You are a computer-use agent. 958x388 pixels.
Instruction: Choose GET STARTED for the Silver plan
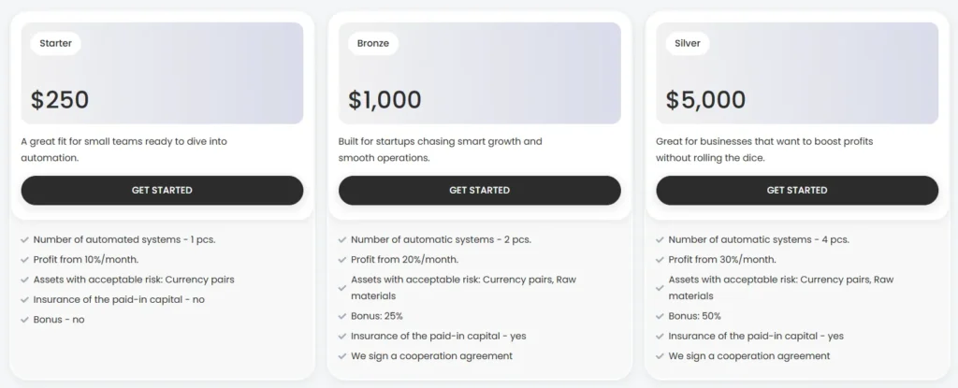pyautogui.click(x=797, y=190)
